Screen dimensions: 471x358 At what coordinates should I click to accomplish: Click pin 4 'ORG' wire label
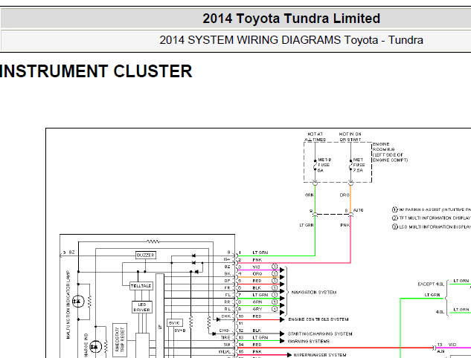point(257,274)
